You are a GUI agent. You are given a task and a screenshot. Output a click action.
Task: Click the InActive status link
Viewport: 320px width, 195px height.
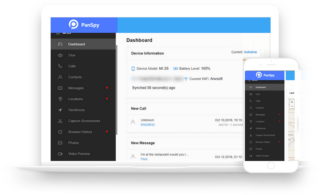pos(250,52)
